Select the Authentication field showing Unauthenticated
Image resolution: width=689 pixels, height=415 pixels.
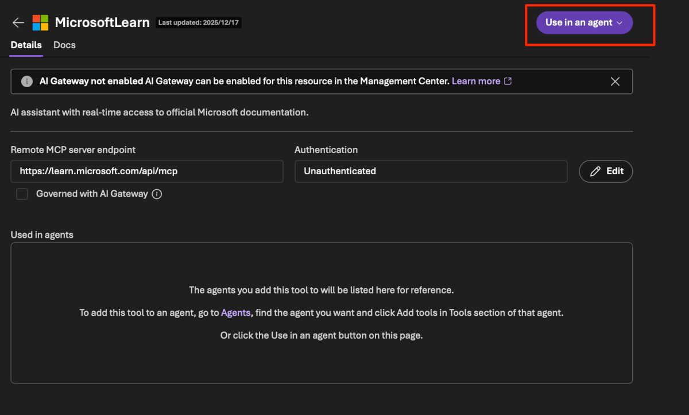pos(431,171)
